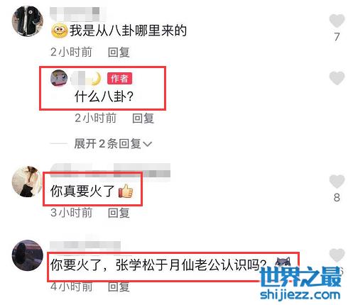This screenshot has width=348, height=305.
Task: Click the chevron next to 展开2条回复
Action: [x=148, y=144]
